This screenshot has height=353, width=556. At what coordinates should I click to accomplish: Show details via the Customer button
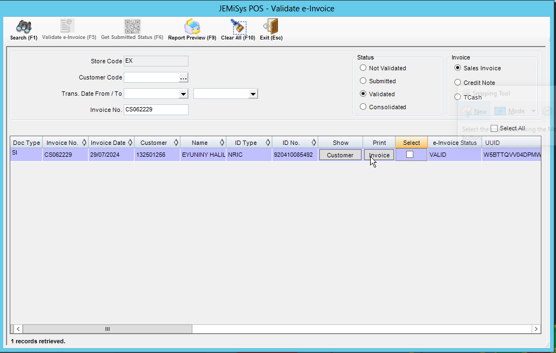[340, 155]
